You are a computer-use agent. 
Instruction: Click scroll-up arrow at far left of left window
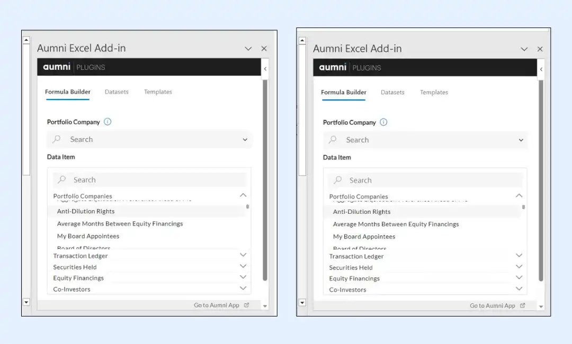click(x=26, y=40)
